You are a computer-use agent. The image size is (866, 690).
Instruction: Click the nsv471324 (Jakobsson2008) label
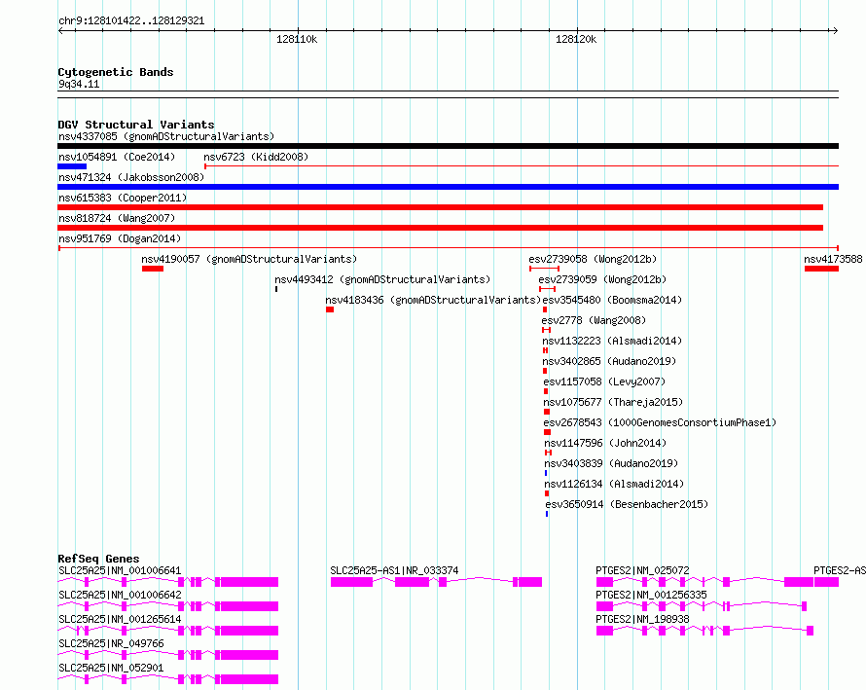tap(131, 177)
